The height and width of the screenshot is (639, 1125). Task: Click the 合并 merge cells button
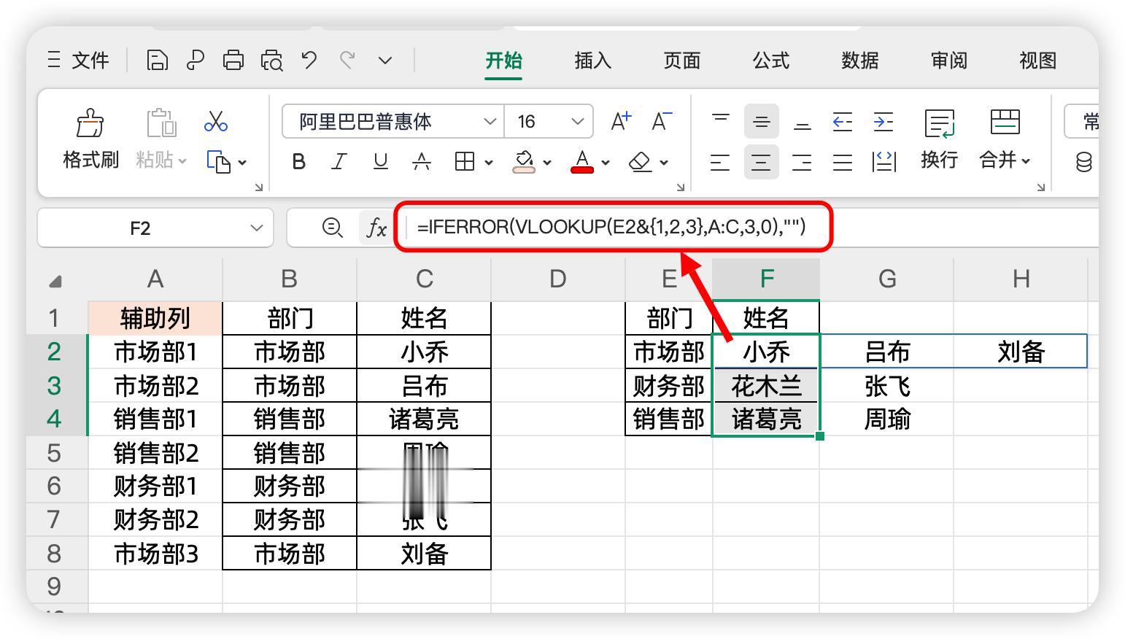pos(1005,139)
